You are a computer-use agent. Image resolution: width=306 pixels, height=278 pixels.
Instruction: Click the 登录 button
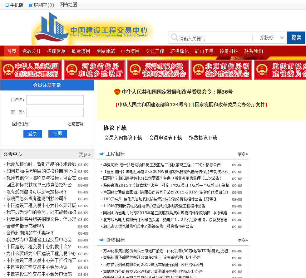[33, 134]
